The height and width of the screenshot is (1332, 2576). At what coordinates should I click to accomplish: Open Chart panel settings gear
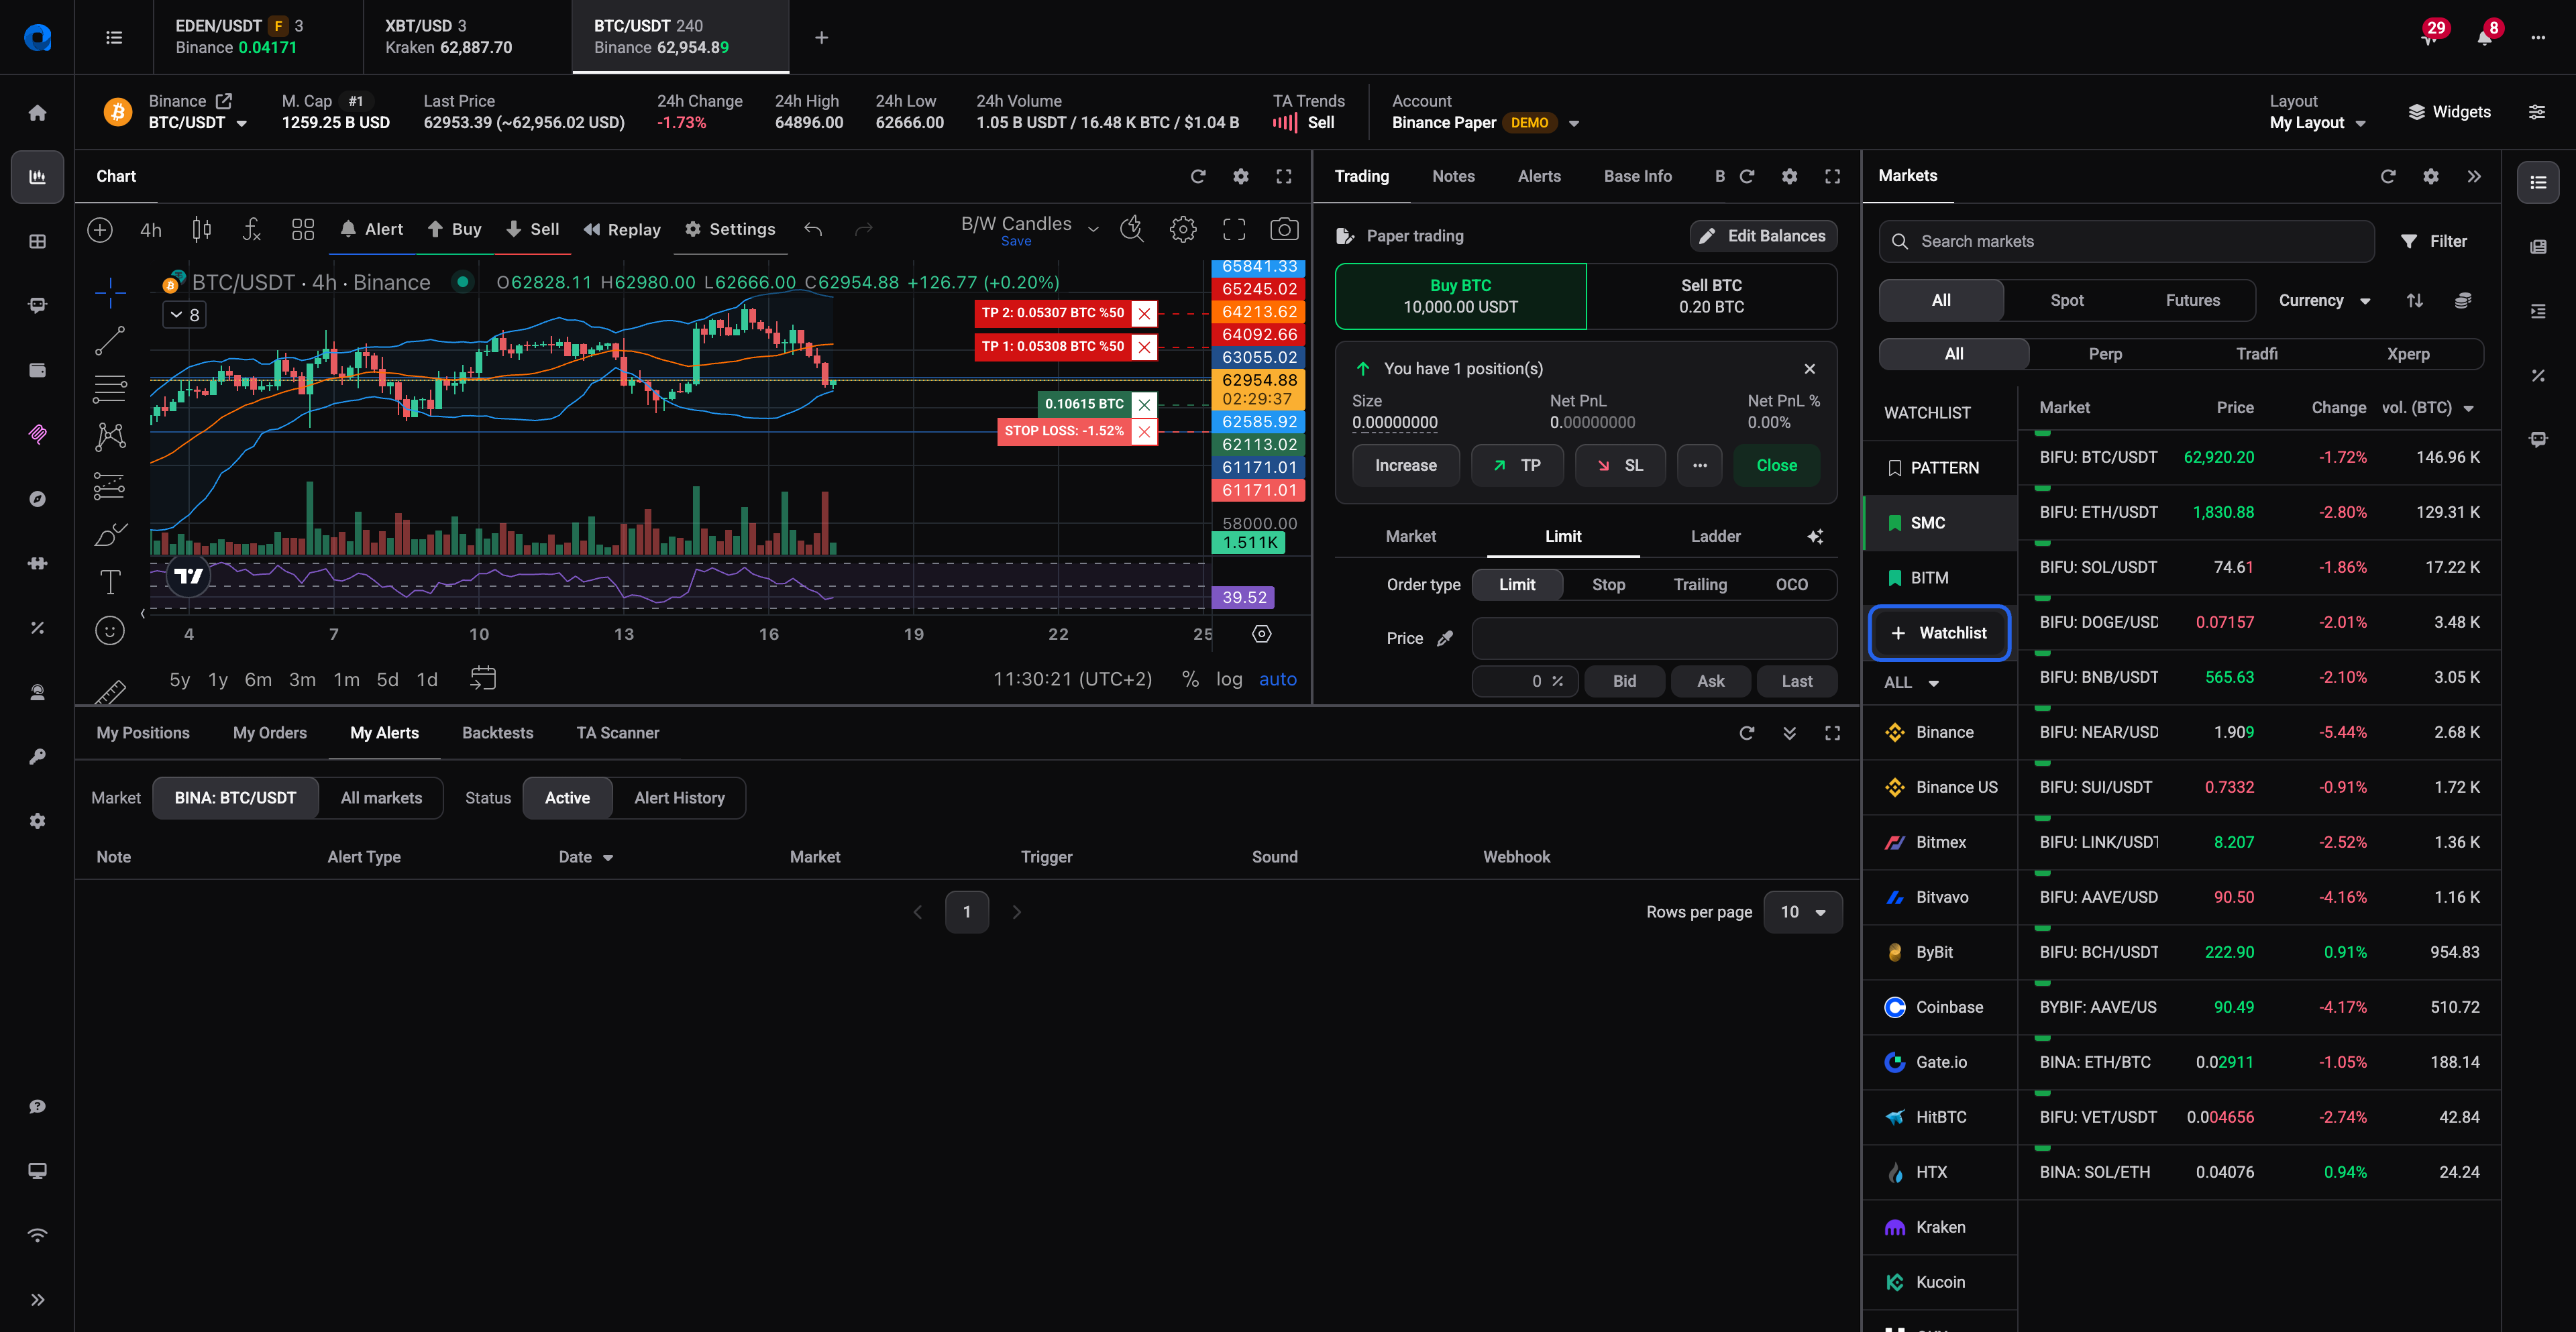[x=1241, y=176]
